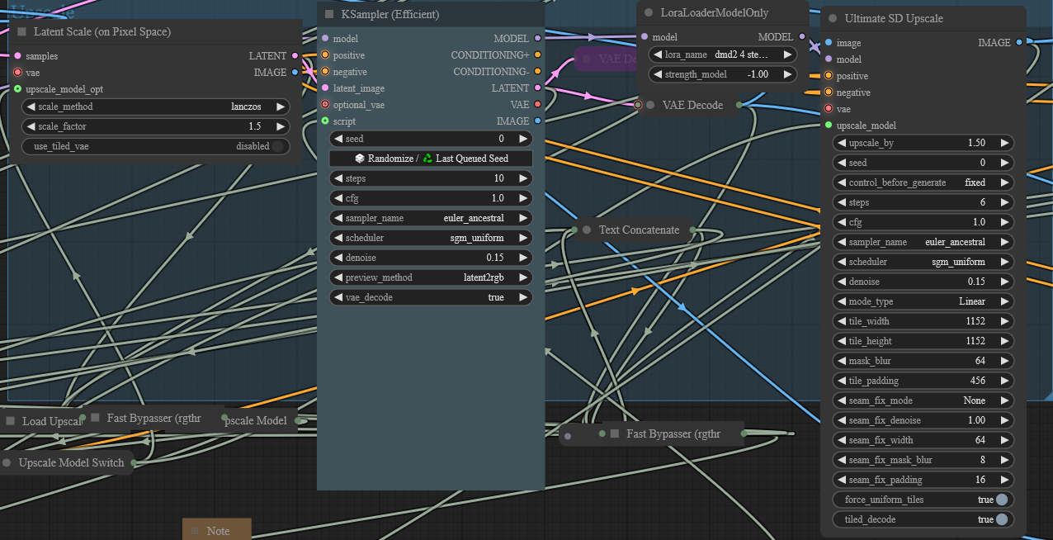Click the IMAGE output slot on Ultimate SD Upscale
The height and width of the screenshot is (540, 1053).
click(1019, 42)
